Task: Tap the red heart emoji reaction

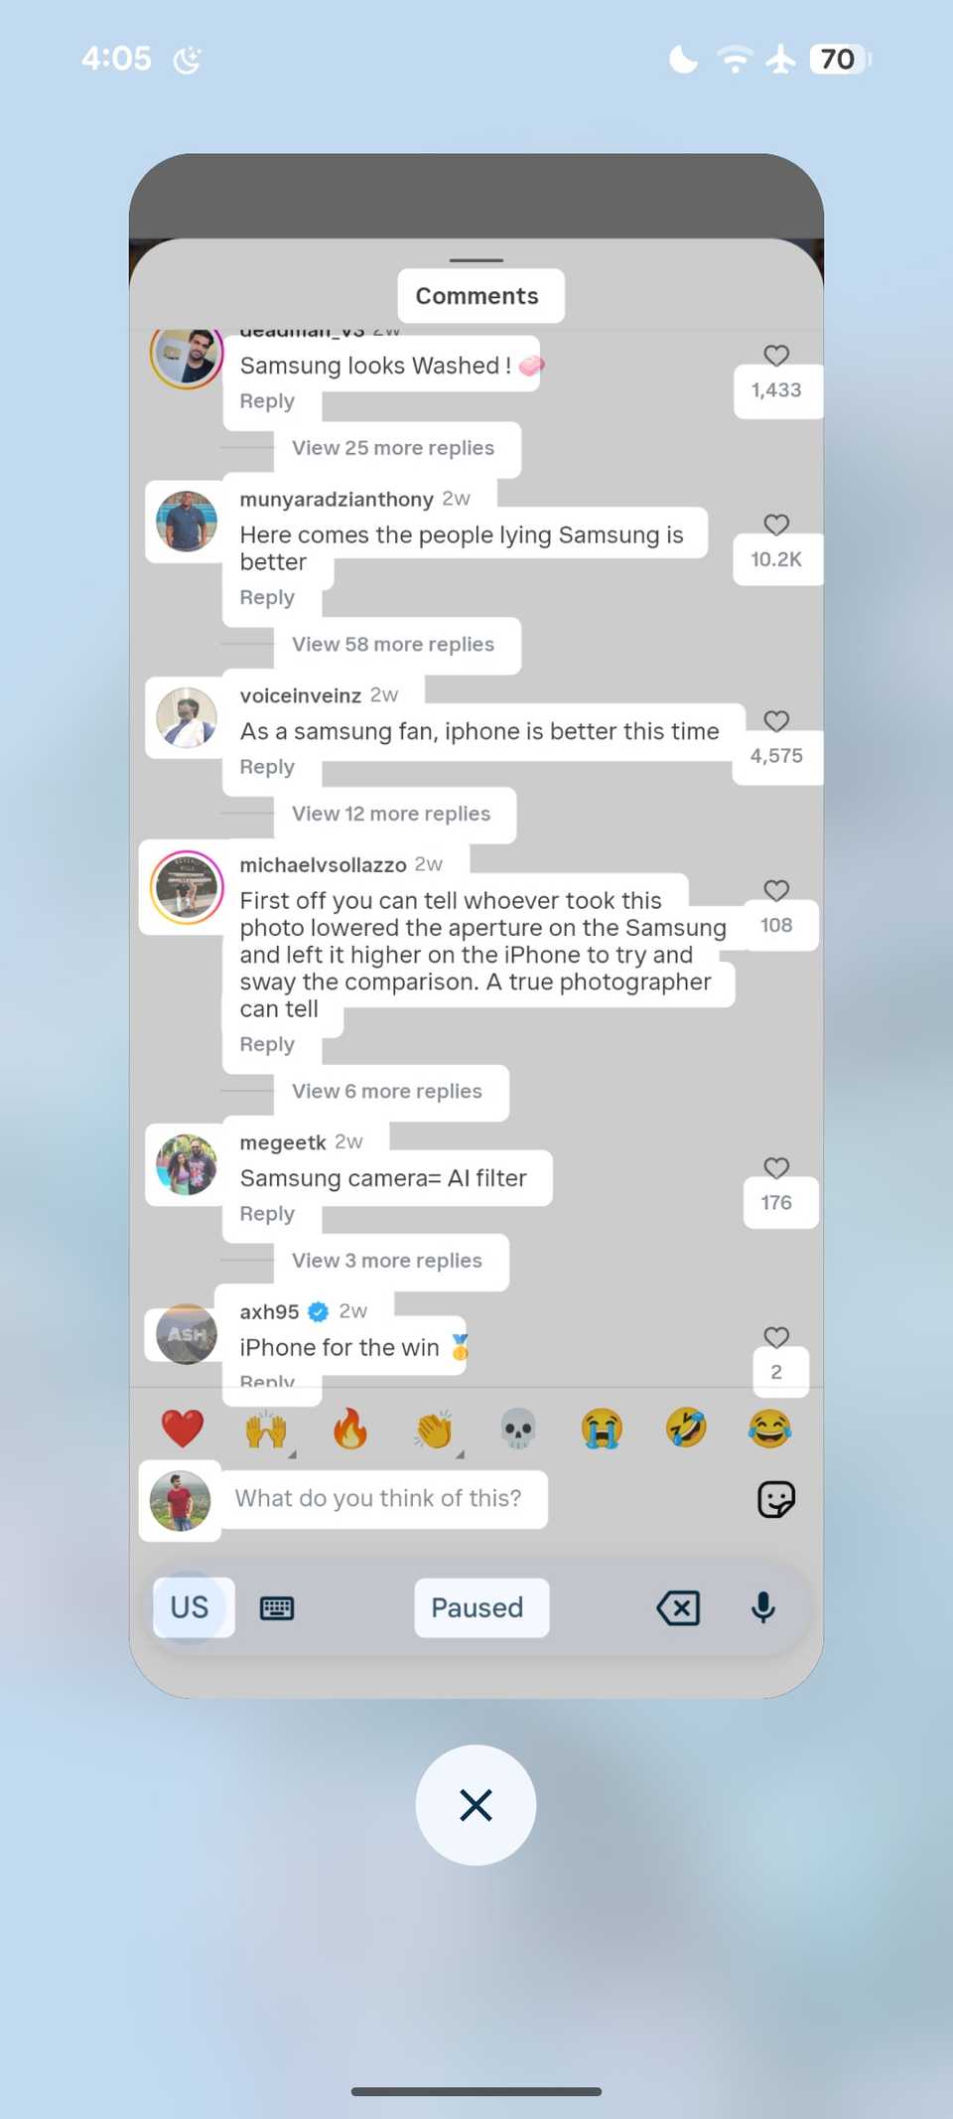Action: 183,1430
